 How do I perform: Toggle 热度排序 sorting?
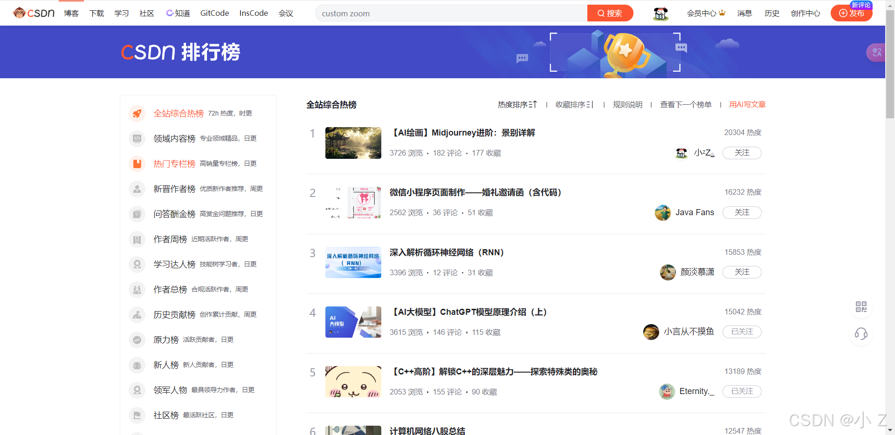(517, 105)
